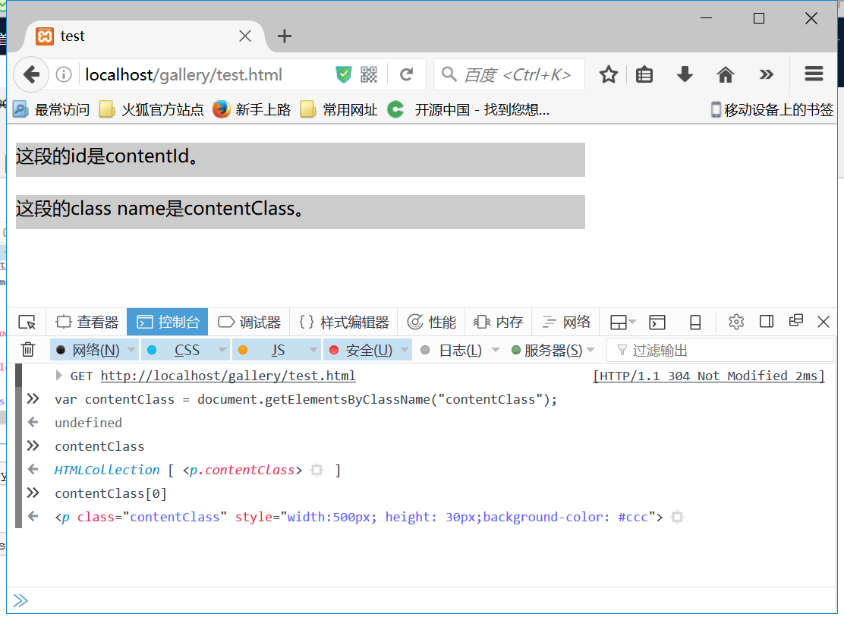Activate the element picker tool in devtools

click(27, 323)
